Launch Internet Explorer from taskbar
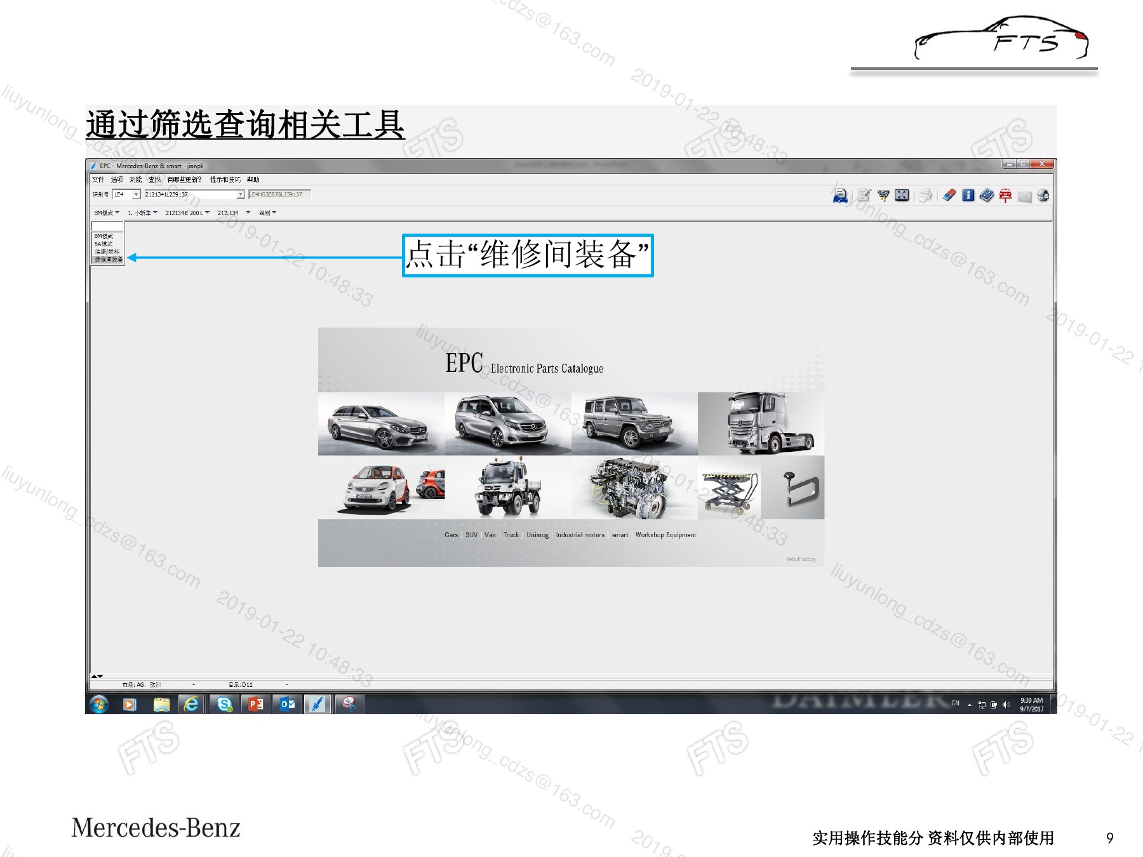Screen dimensions: 1143x857 point(191,704)
